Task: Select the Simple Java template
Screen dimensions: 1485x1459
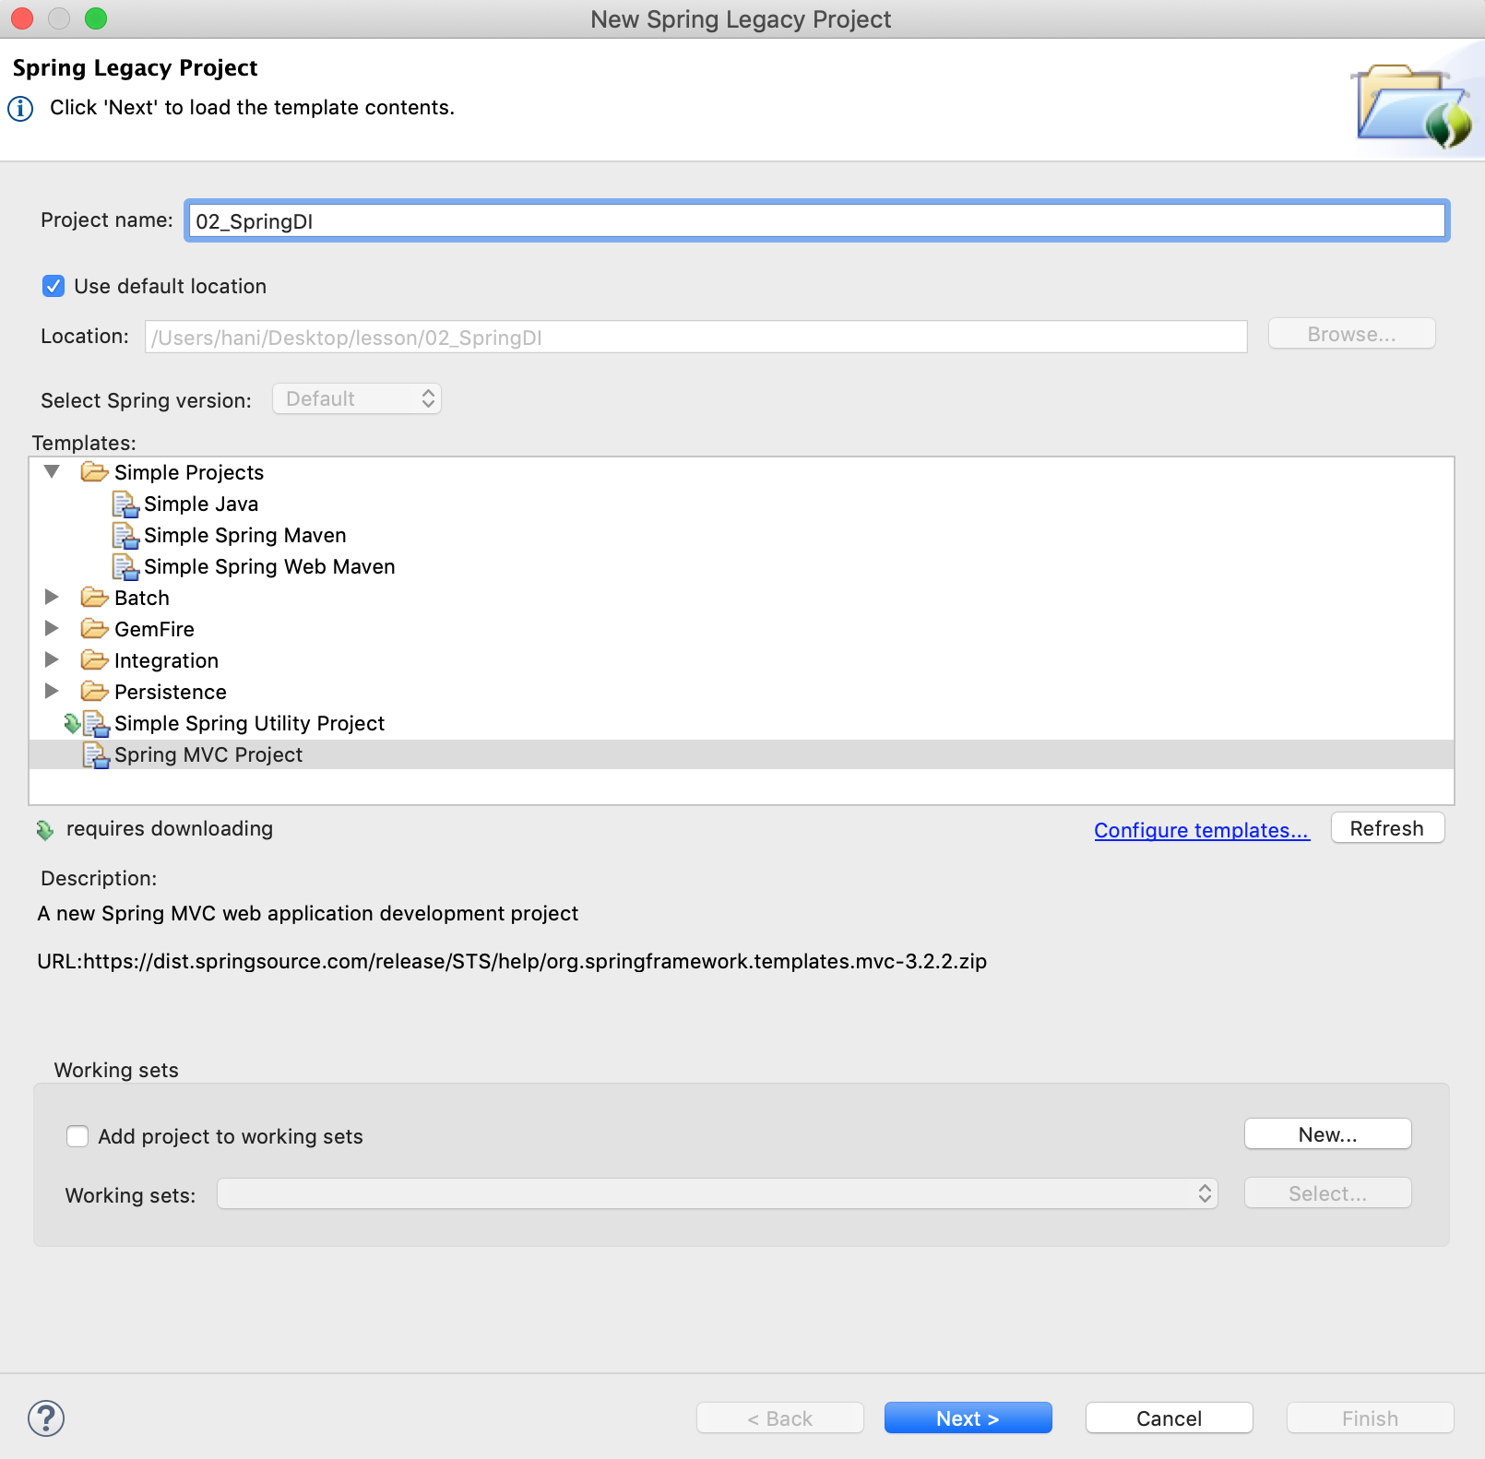Action: click(201, 504)
